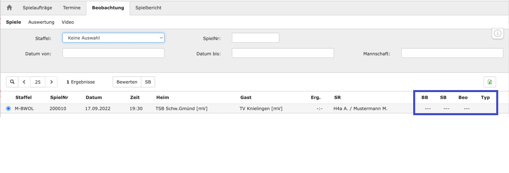Viewport: 509px width, 173px height.
Task: Open the Video submenu
Action: (67, 22)
